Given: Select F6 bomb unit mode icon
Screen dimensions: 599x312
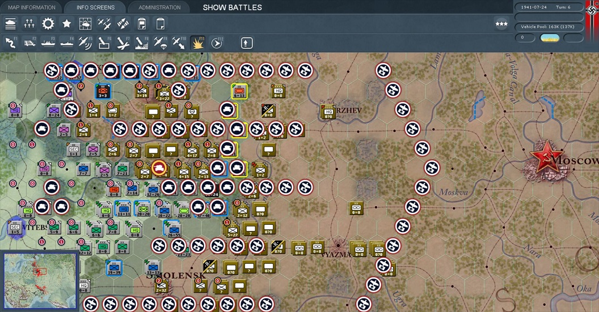Looking at the screenshot, I should 104,43.
